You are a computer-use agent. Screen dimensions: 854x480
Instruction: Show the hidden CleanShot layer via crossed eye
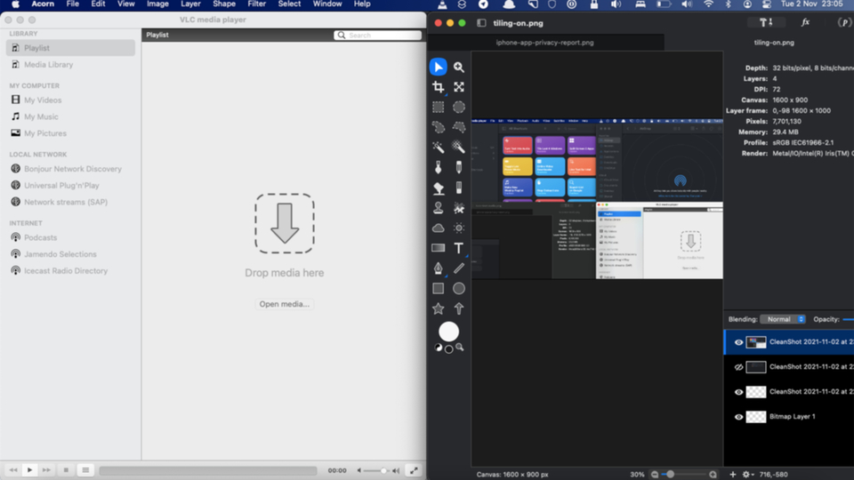(x=738, y=367)
